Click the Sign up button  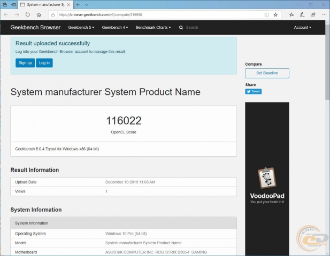[25, 63]
